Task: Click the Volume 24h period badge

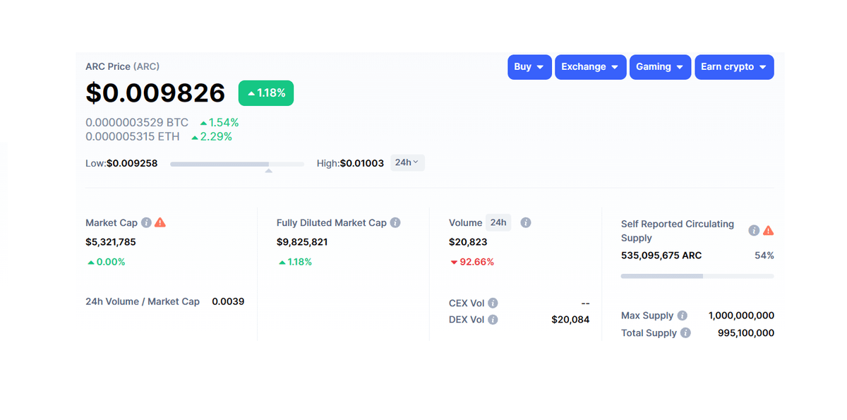Action: tap(498, 222)
